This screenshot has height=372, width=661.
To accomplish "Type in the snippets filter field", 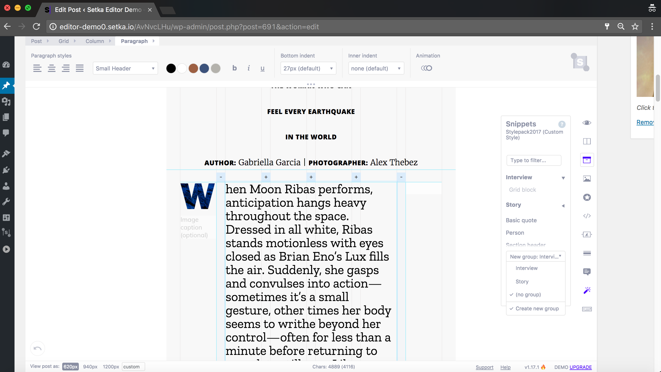I will point(534,160).
